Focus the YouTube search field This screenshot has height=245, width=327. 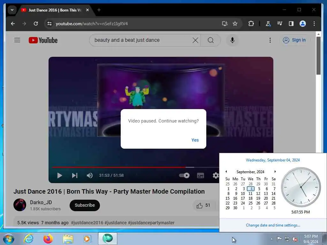pyautogui.click(x=142, y=40)
